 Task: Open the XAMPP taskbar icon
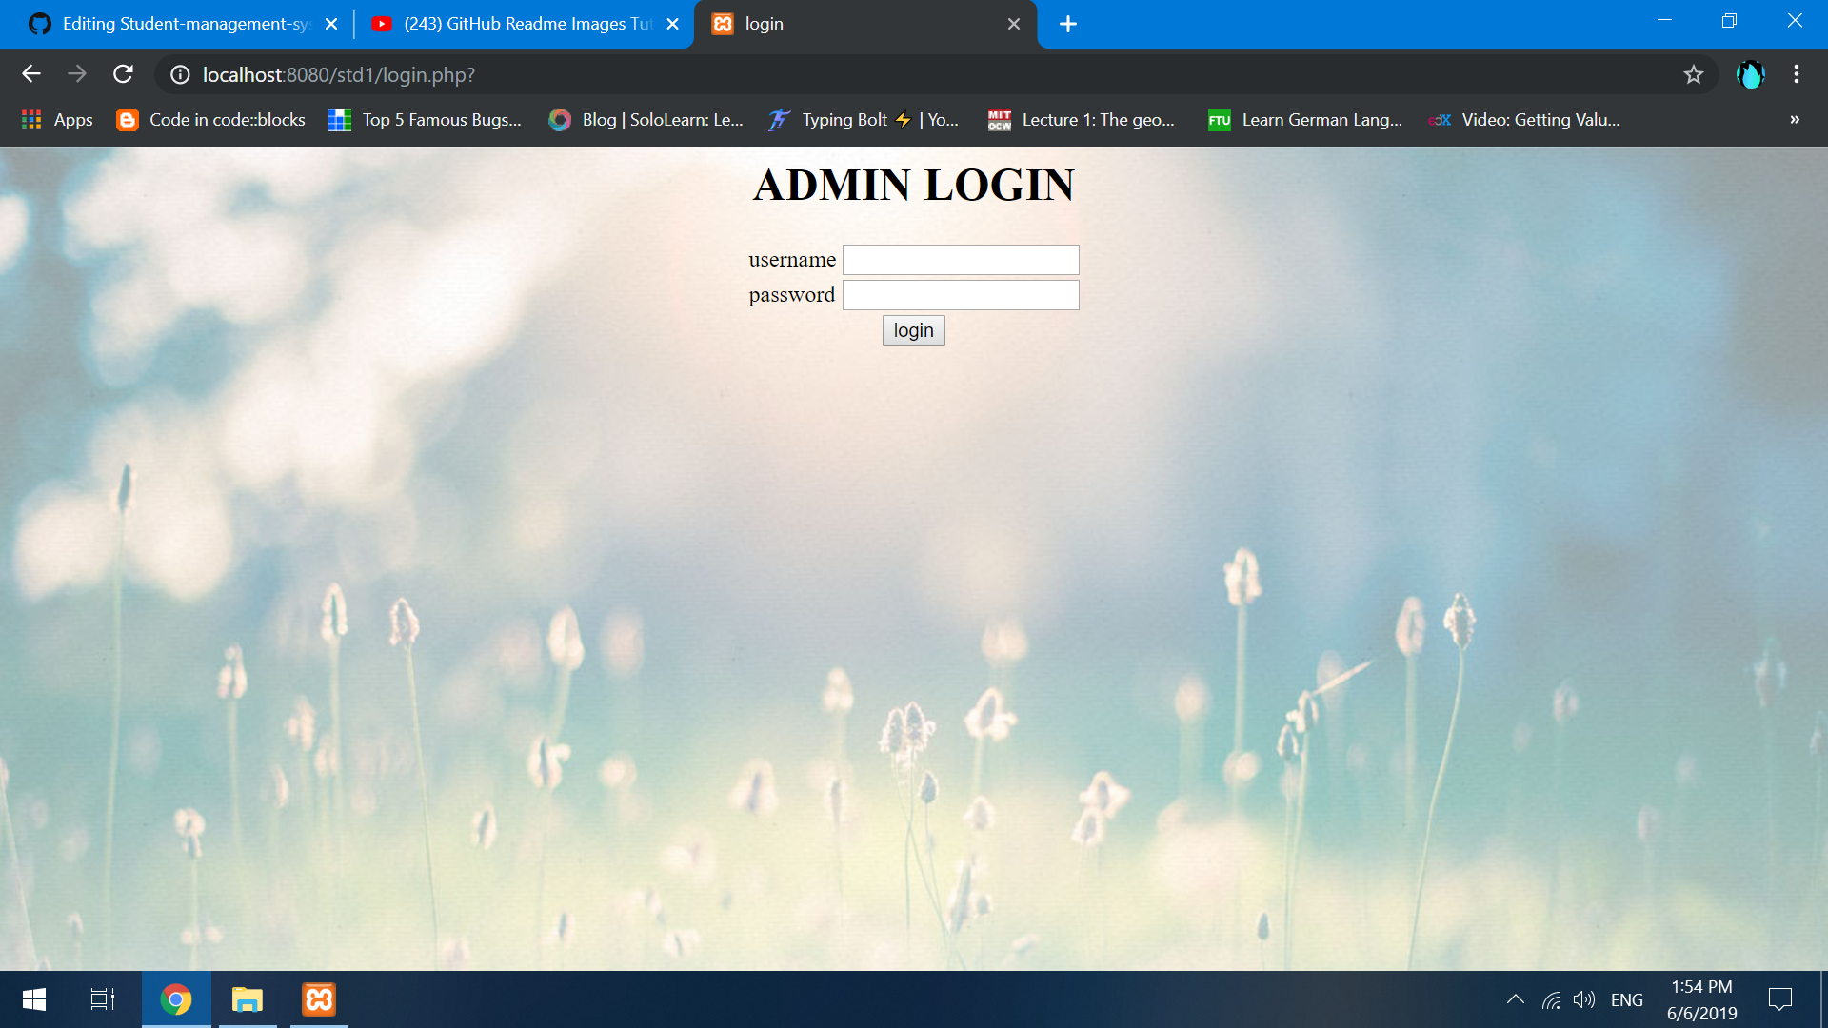(318, 999)
